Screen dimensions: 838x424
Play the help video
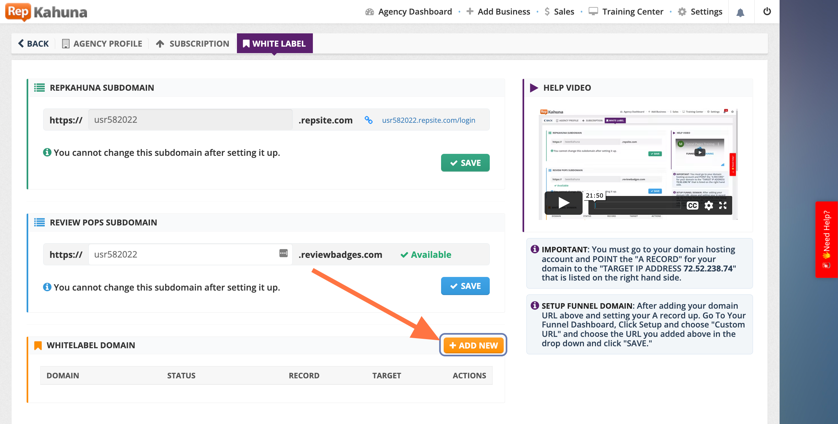563,203
